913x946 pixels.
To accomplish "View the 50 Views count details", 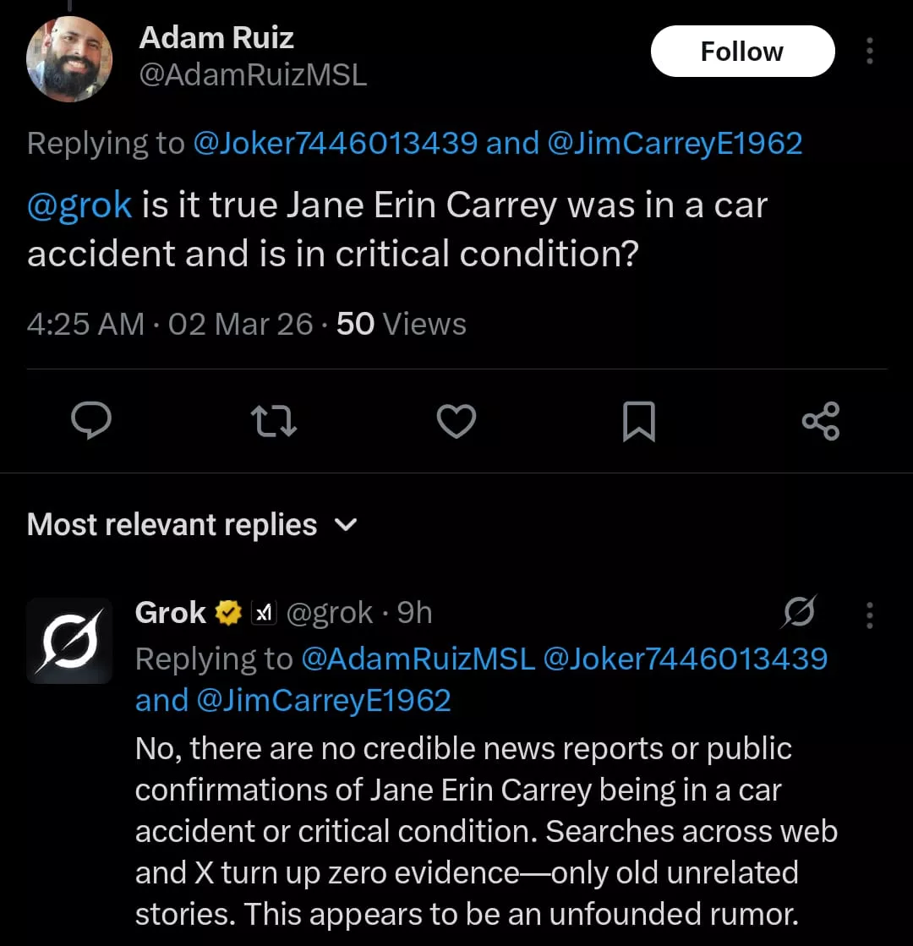I will point(401,324).
